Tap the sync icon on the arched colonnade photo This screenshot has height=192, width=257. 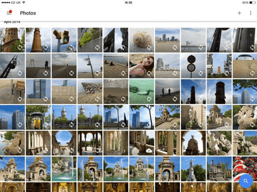point(97,151)
